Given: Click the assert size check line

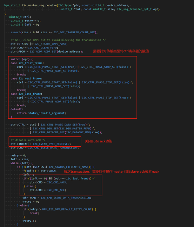Looking at the screenshot, I should pyautogui.click(x=54, y=32).
